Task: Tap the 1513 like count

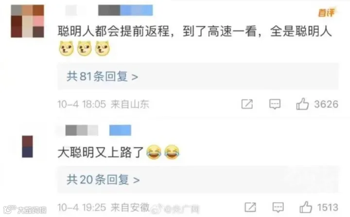Action: pos(328,207)
